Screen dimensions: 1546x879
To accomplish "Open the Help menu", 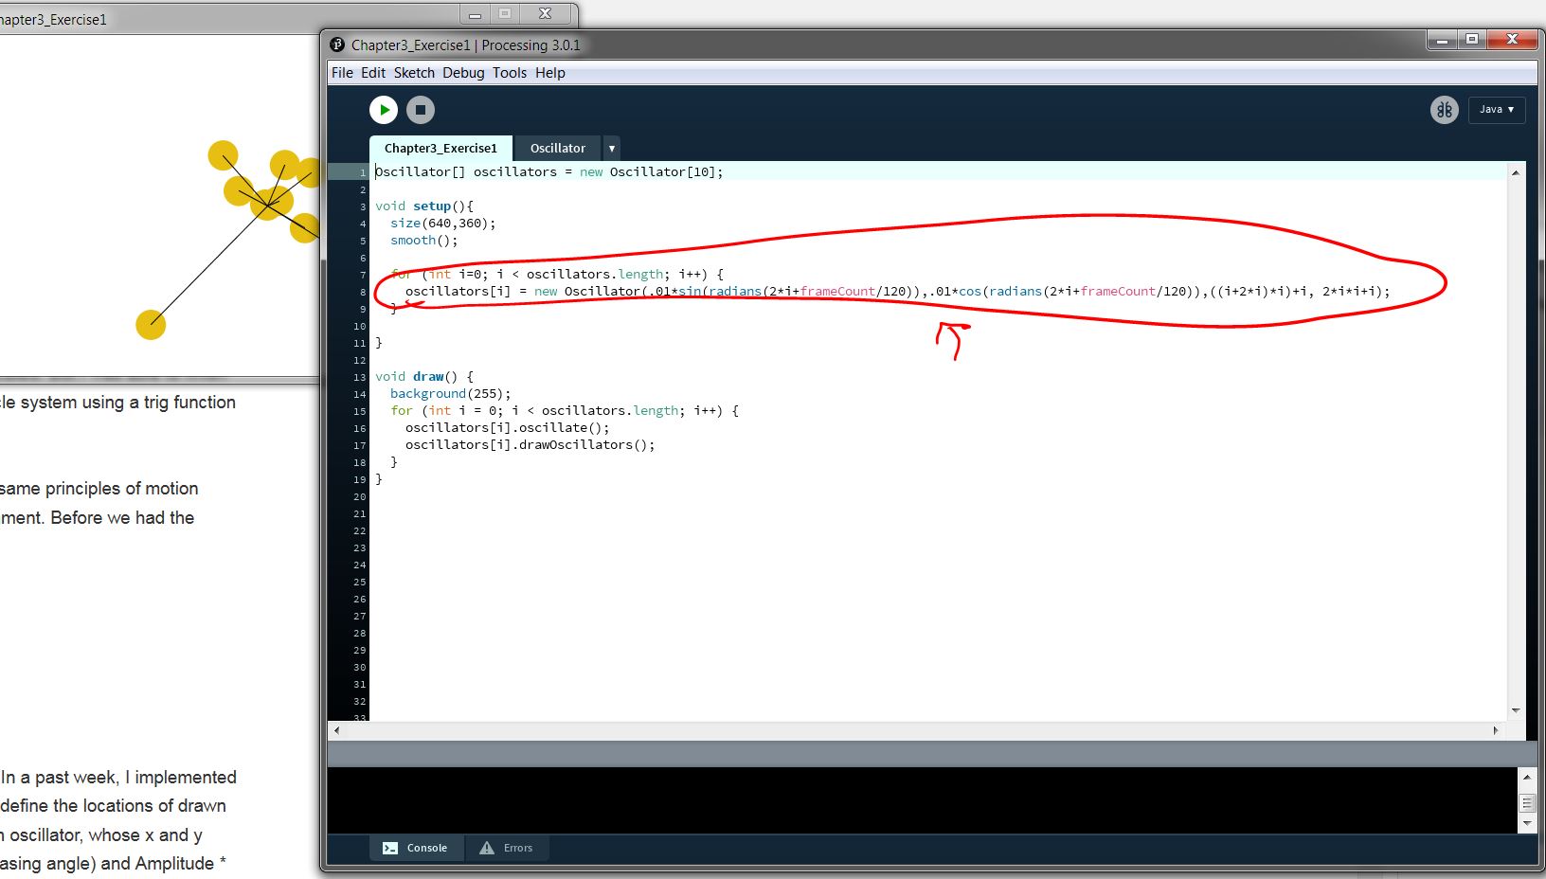I will click(x=549, y=73).
